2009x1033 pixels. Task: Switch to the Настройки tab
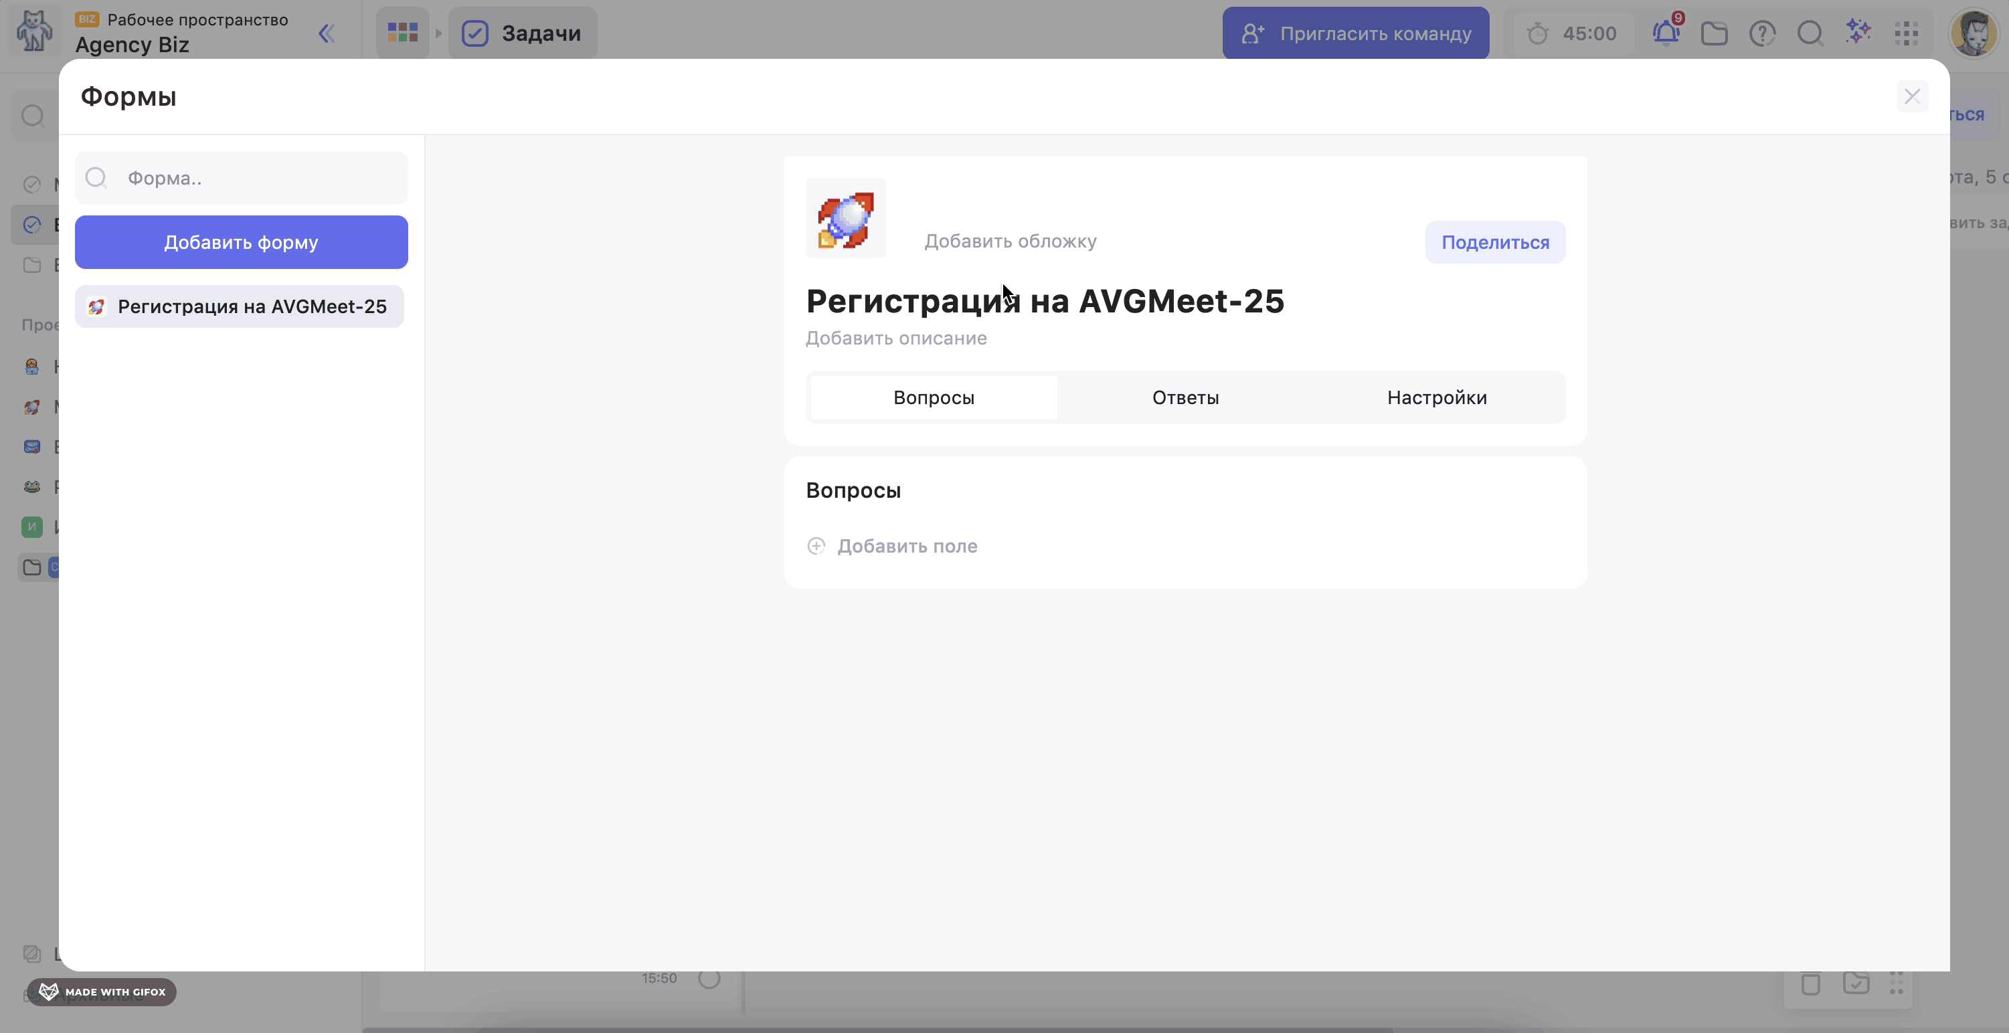[x=1437, y=397]
